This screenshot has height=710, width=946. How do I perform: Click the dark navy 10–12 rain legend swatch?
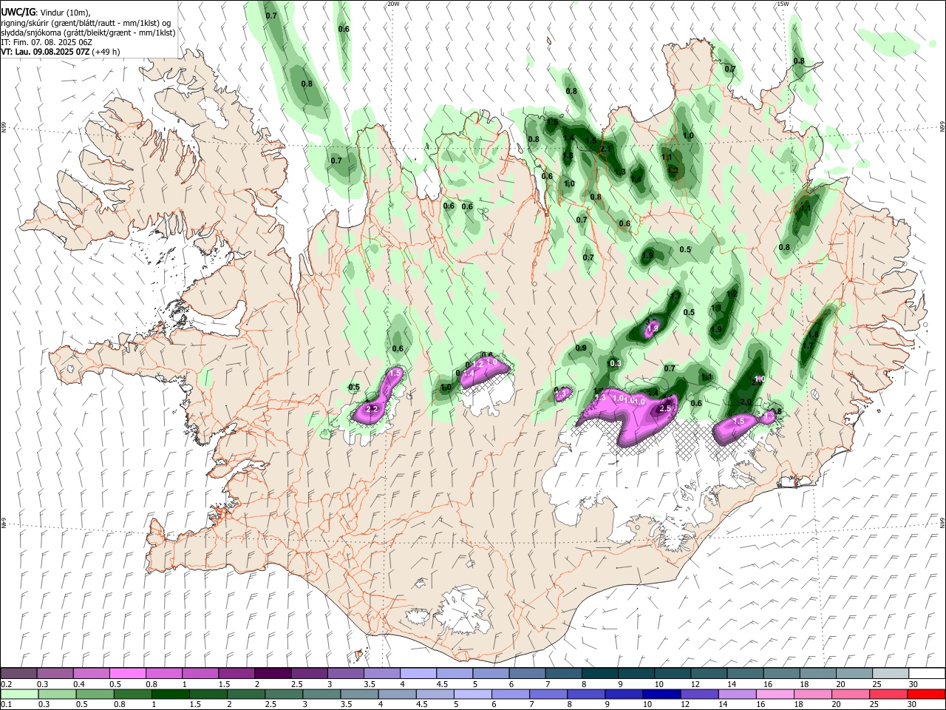pyautogui.click(x=661, y=694)
